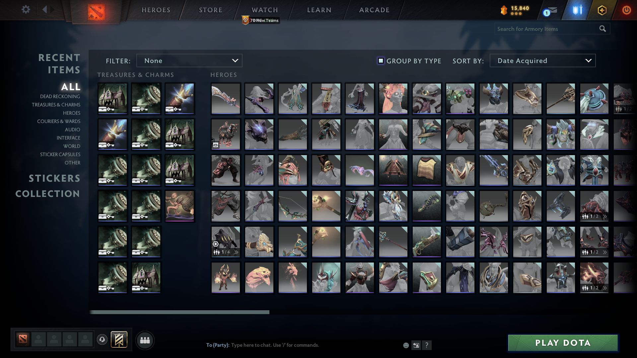This screenshot has height=358, width=637.
Task: Open the friends list people icon
Action: (x=145, y=340)
